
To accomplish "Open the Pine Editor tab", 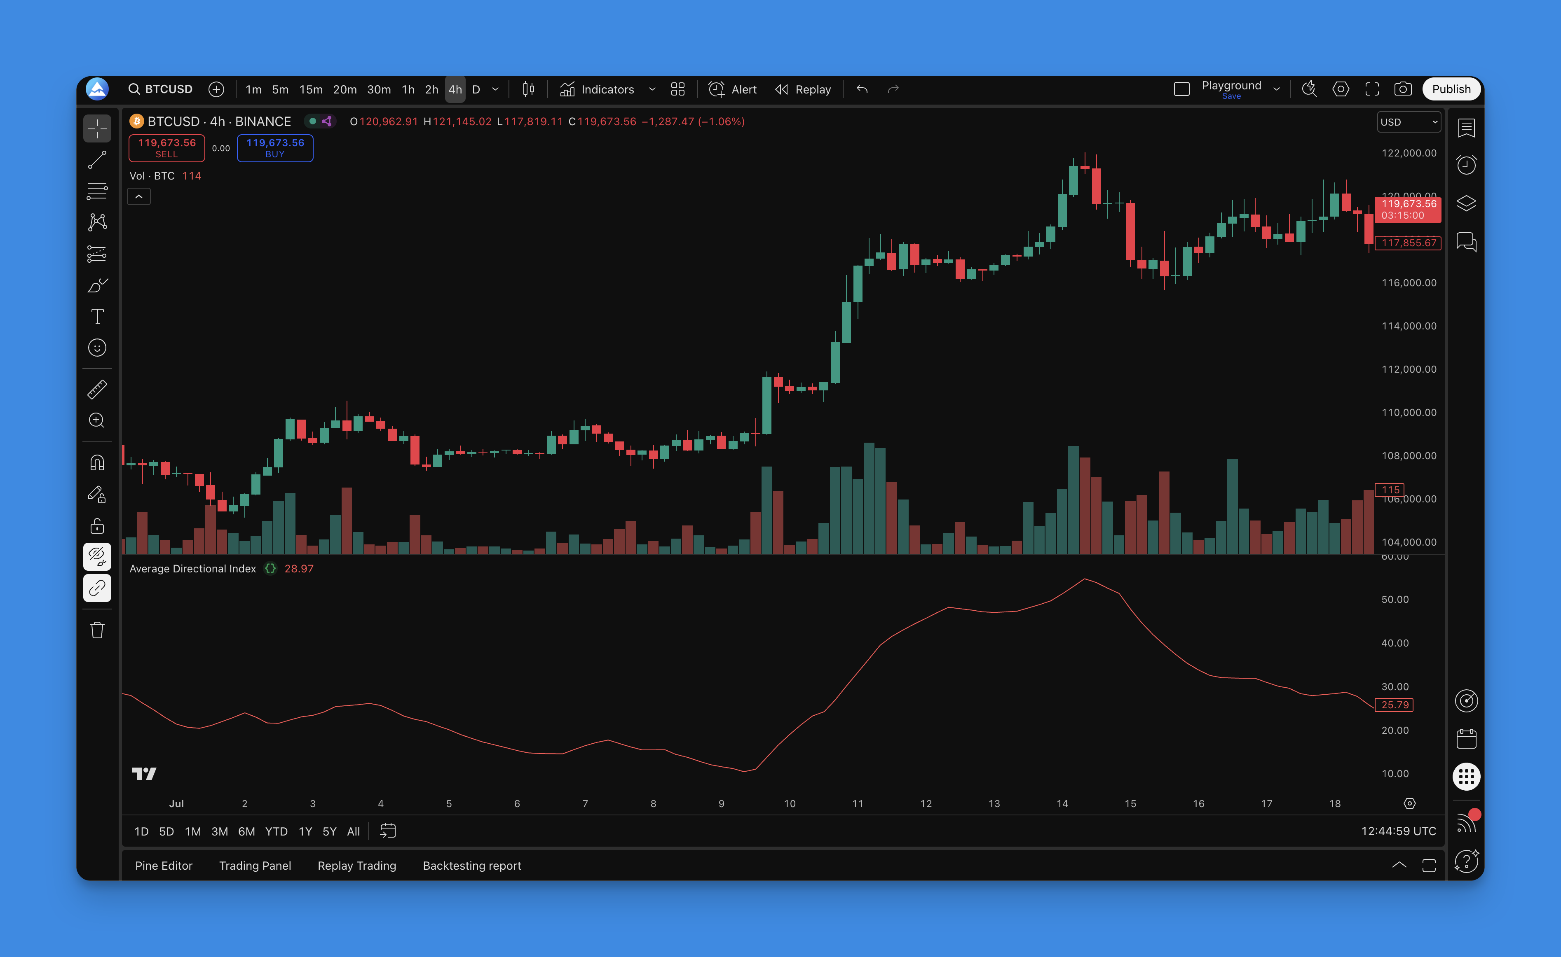I will (164, 866).
